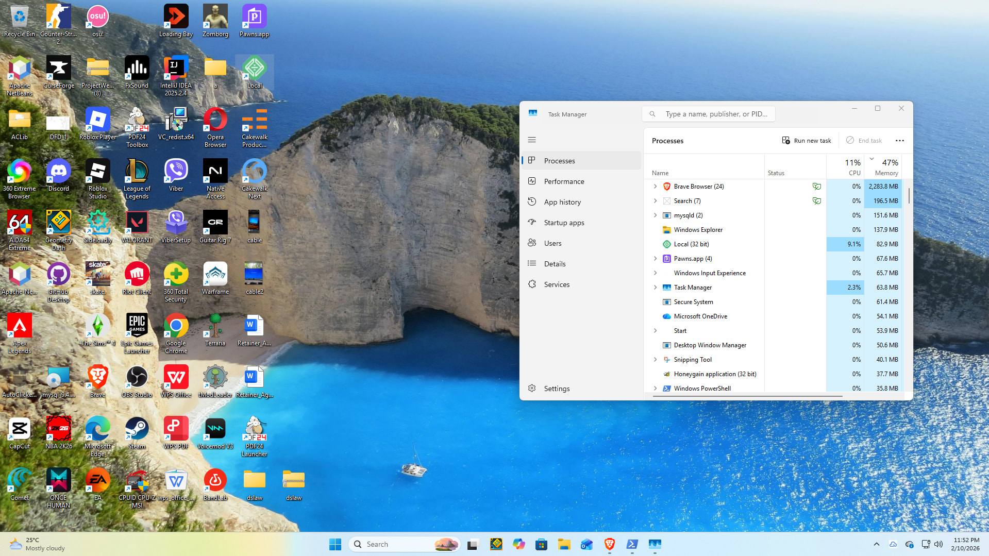
Task: Select the Guitar Rig 7 icon
Action: coord(215,227)
